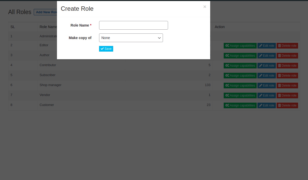Click the Customer role name cell
The image size is (308, 180).
81,105
